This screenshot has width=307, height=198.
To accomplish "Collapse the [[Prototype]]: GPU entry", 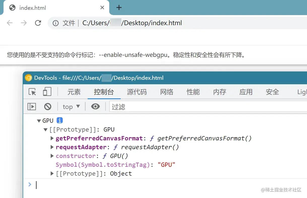I will (x=46, y=129).
